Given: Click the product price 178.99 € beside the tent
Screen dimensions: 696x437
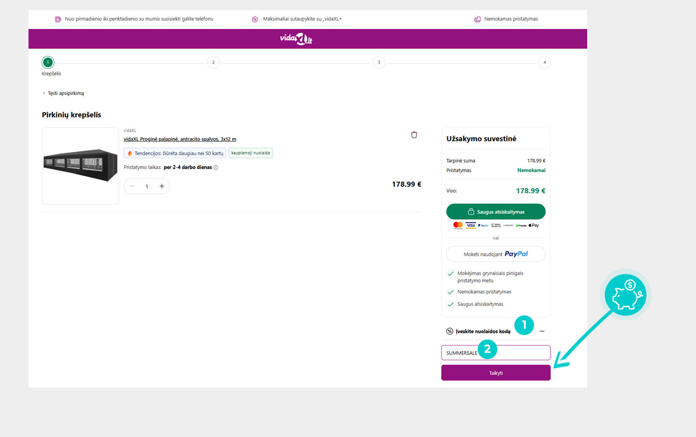Looking at the screenshot, I should (x=407, y=184).
